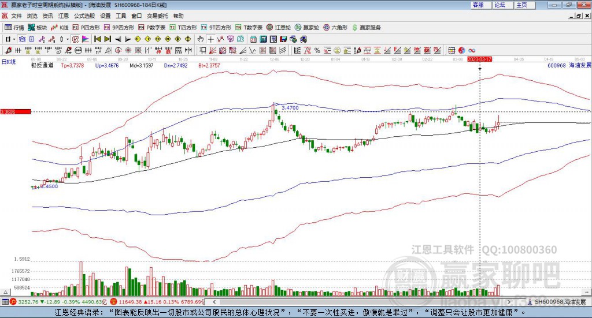Select the n² square number tool
This screenshot has width=592, height=318.
98,50
